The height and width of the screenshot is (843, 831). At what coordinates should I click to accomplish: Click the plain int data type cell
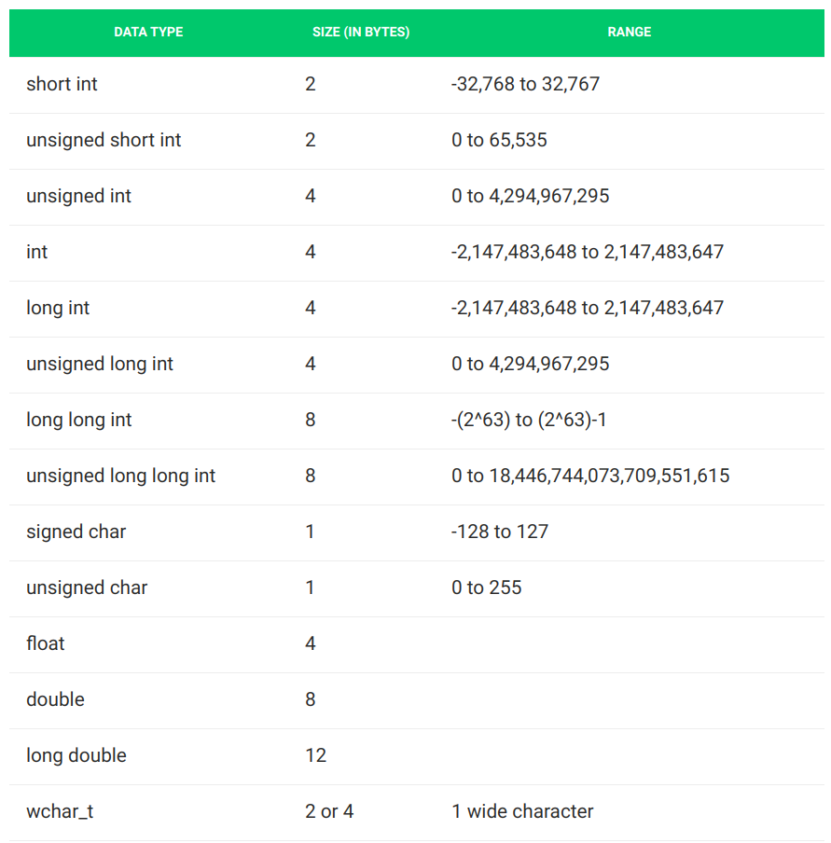click(x=37, y=252)
